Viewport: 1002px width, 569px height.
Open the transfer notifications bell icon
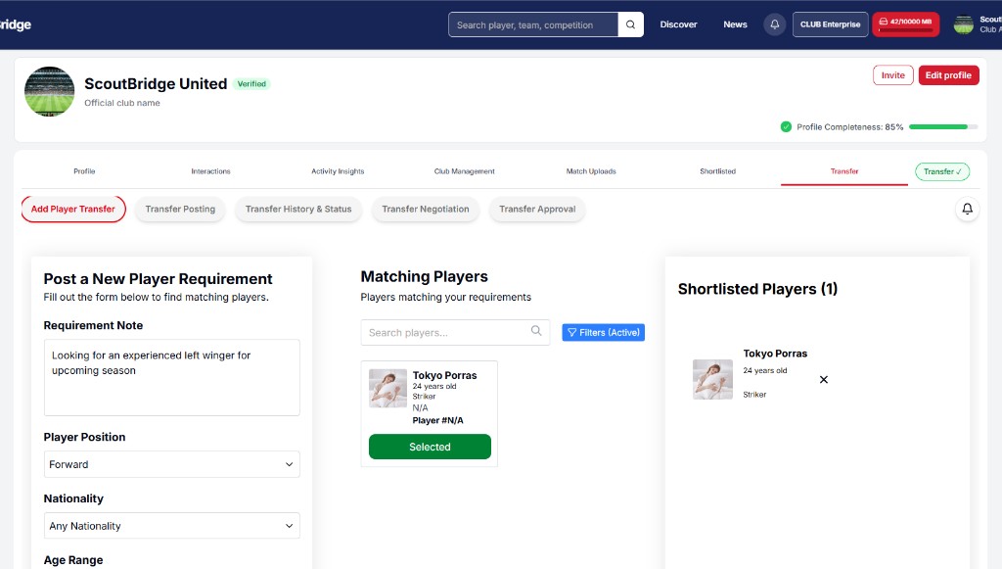pos(968,209)
